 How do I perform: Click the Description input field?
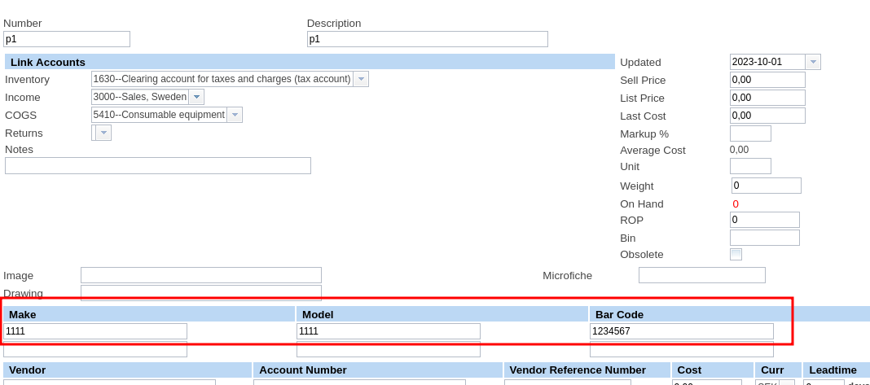click(x=427, y=39)
